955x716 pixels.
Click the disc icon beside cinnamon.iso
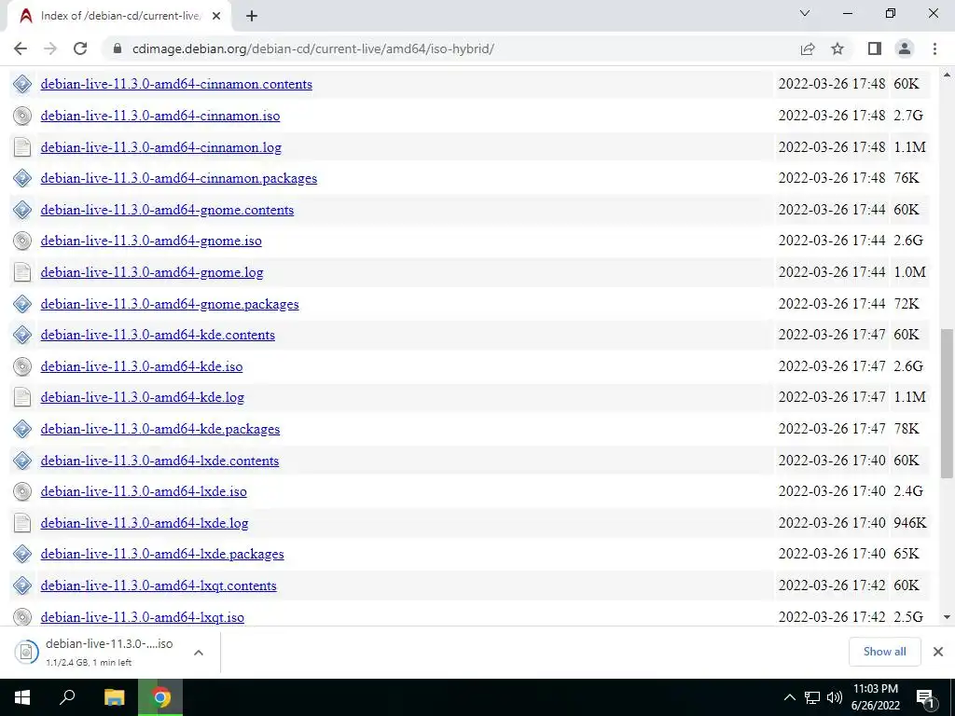pyautogui.click(x=22, y=116)
